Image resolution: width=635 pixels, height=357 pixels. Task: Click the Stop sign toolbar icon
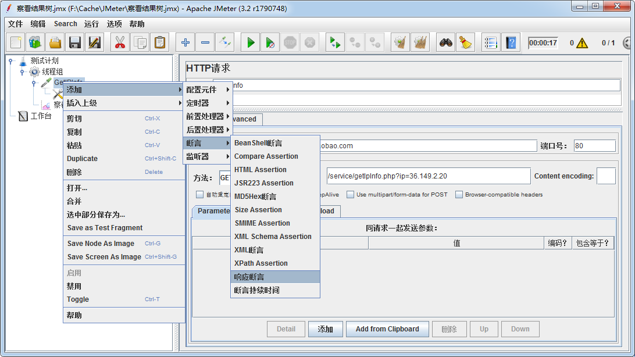290,42
